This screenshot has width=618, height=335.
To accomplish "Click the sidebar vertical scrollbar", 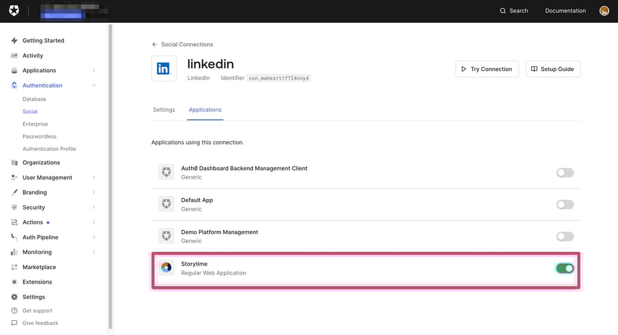I will 111,176.
